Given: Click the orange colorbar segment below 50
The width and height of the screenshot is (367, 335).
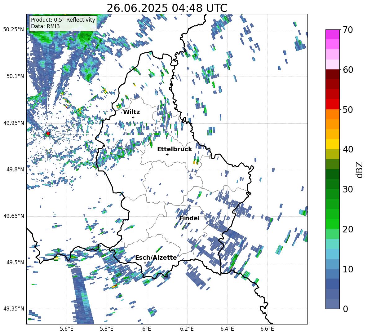Looking at the screenshot, I should point(332,114).
